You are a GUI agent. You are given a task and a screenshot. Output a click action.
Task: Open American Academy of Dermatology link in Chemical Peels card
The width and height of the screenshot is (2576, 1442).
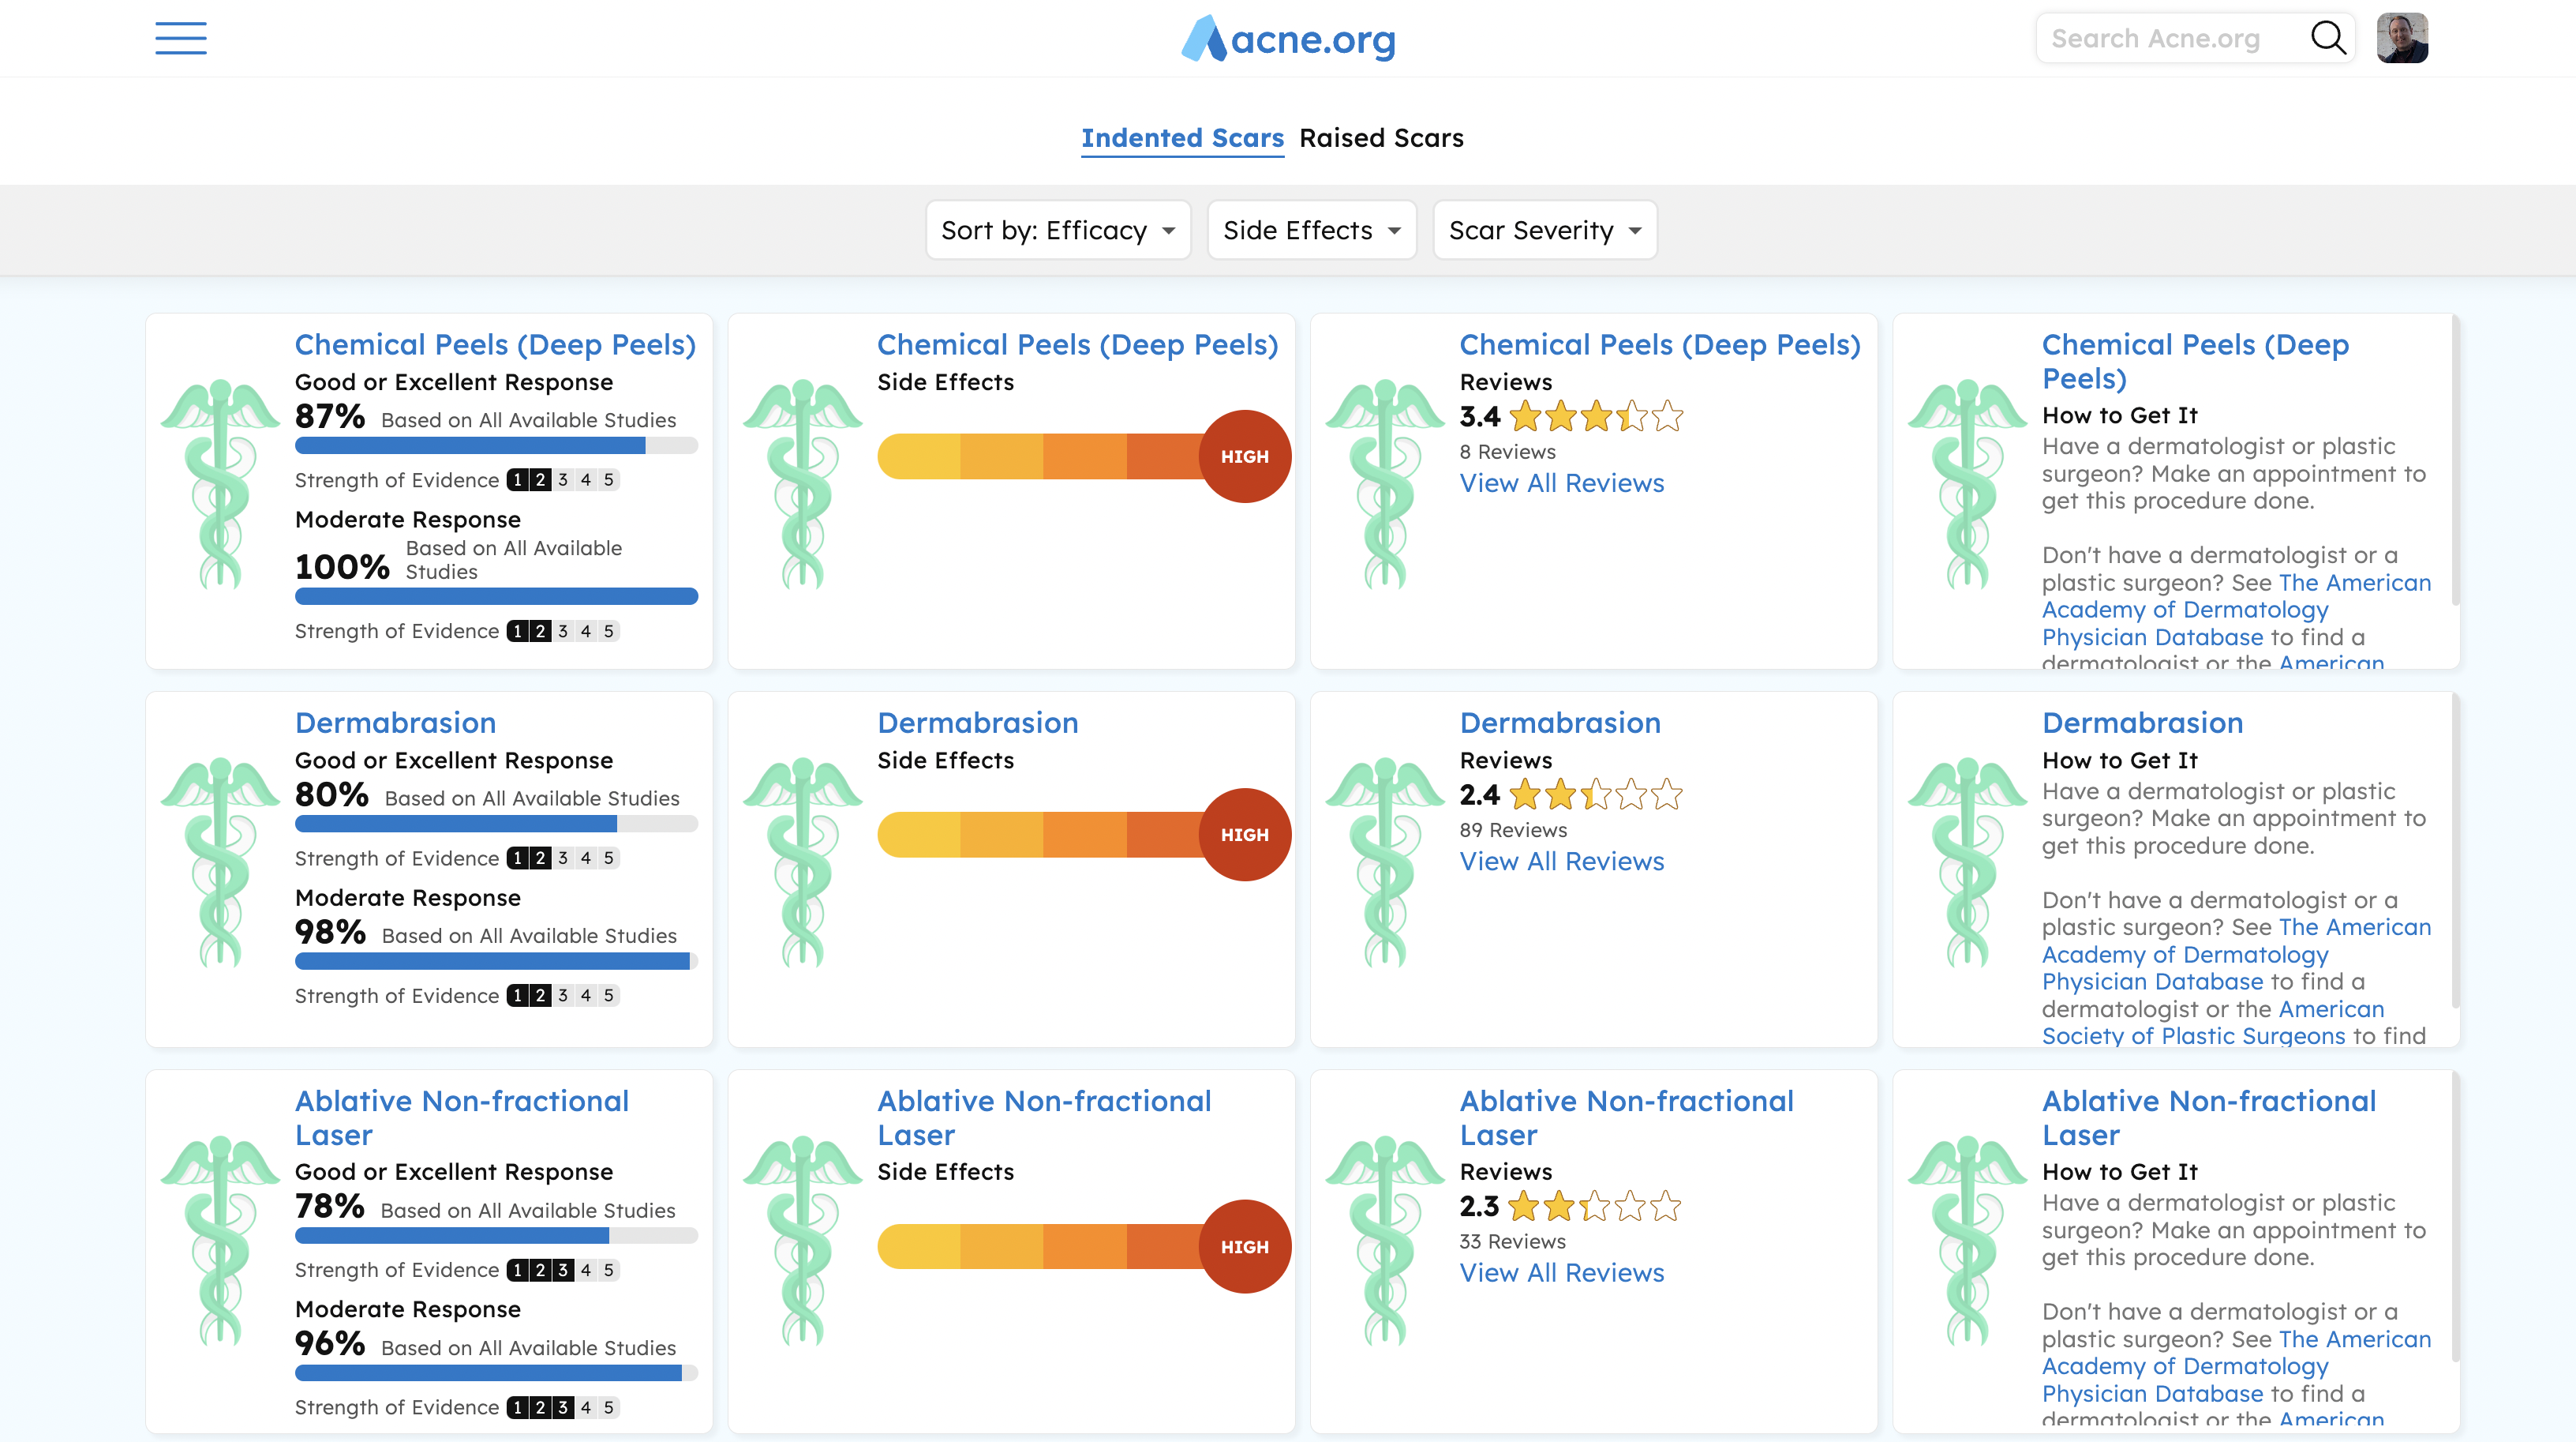coord(2236,610)
